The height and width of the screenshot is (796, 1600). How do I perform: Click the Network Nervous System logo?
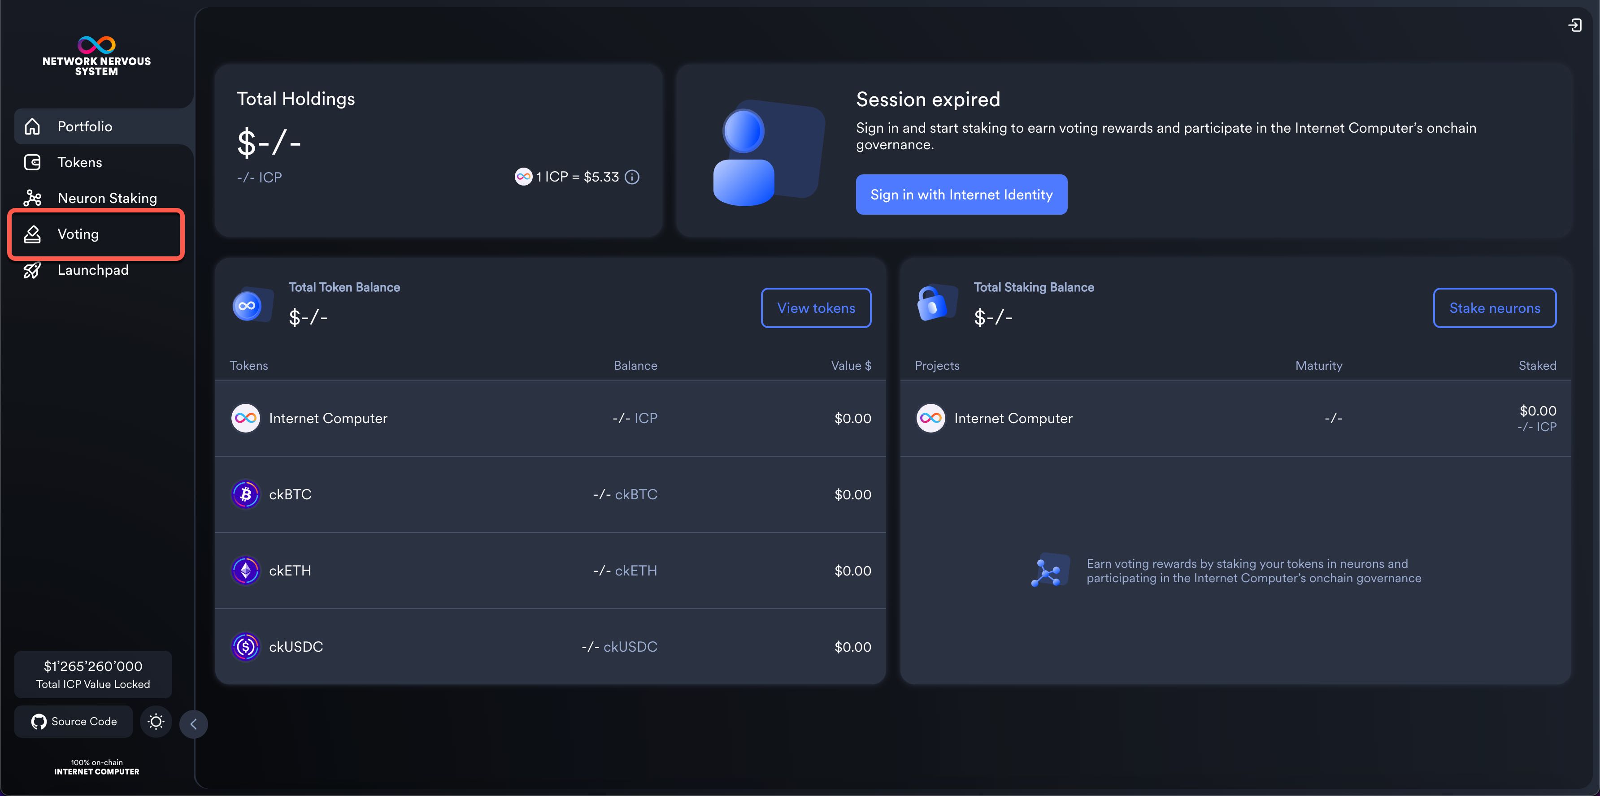(x=96, y=56)
